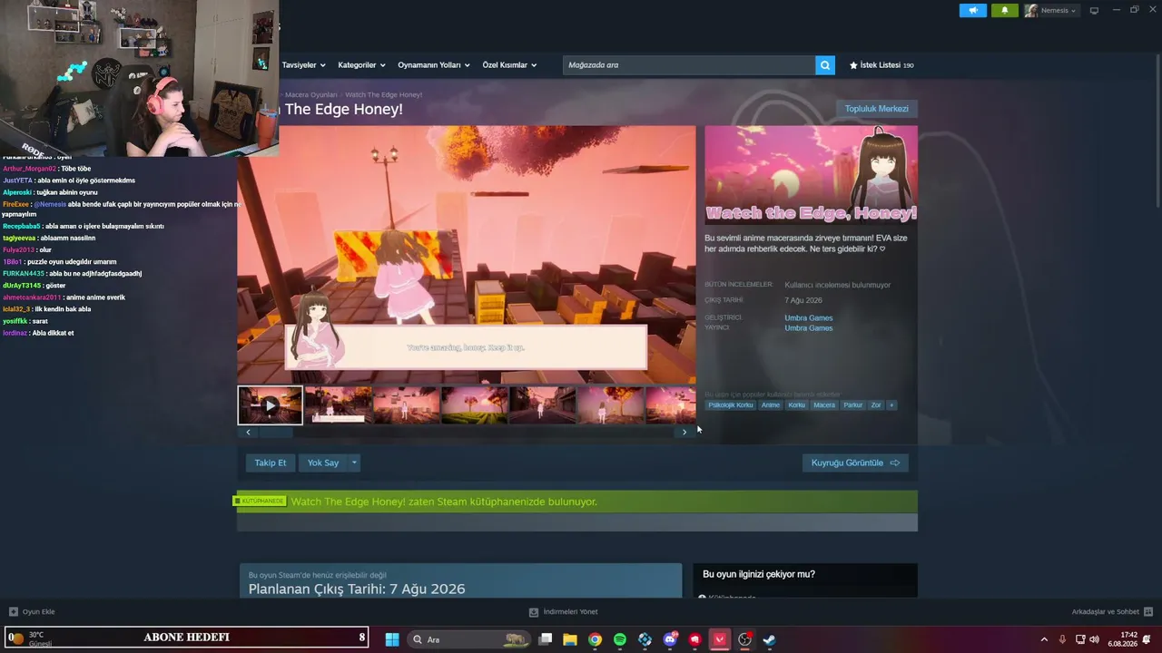Open Steam from the taskbar
The width and height of the screenshot is (1162, 653).
[x=769, y=639]
